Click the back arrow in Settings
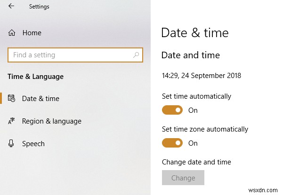This screenshot has height=195, width=283. 11,6
